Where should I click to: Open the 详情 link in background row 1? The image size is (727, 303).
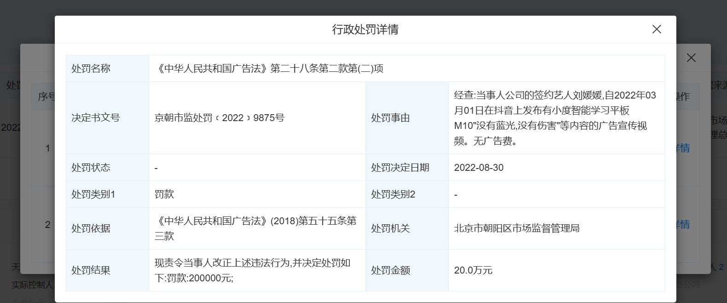683,148
